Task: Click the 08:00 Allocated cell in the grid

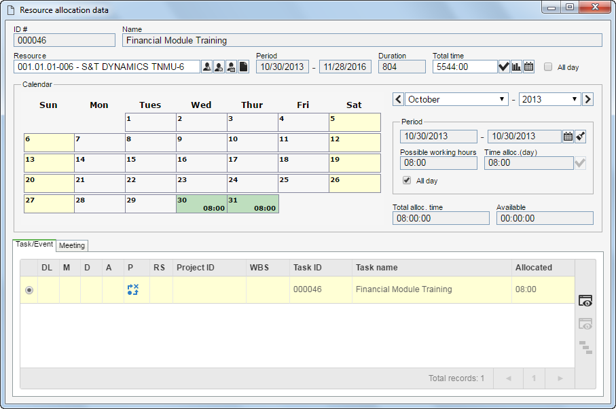Action: click(x=543, y=289)
